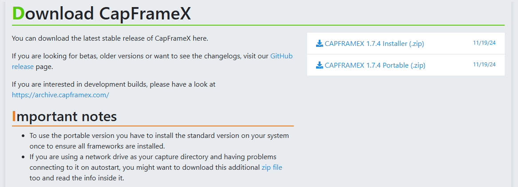Open the GitHub release page link
The image size is (518, 187).
point(281,56)
